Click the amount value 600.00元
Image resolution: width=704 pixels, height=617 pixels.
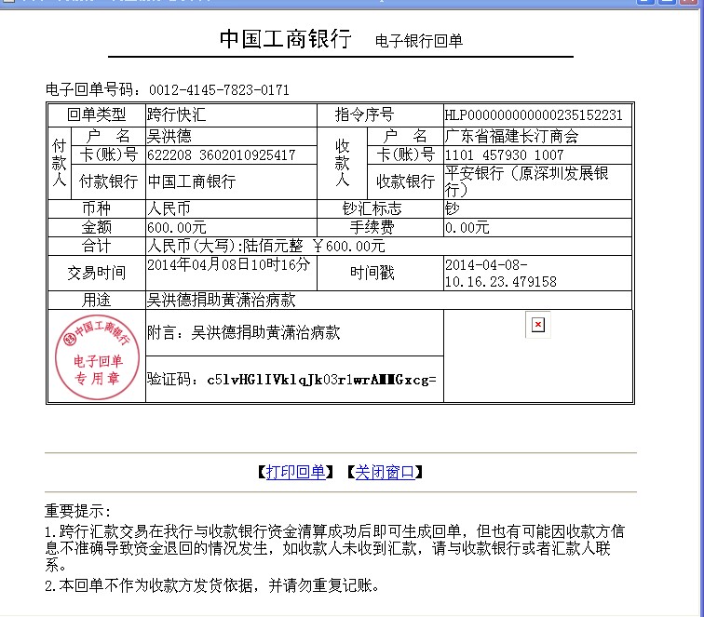coord(177,227)
